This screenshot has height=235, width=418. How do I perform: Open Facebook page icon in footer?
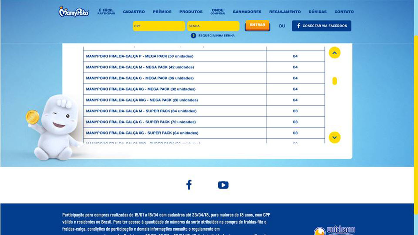189,185
